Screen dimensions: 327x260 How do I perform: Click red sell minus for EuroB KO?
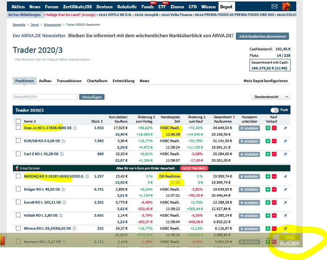click(274, 203)
